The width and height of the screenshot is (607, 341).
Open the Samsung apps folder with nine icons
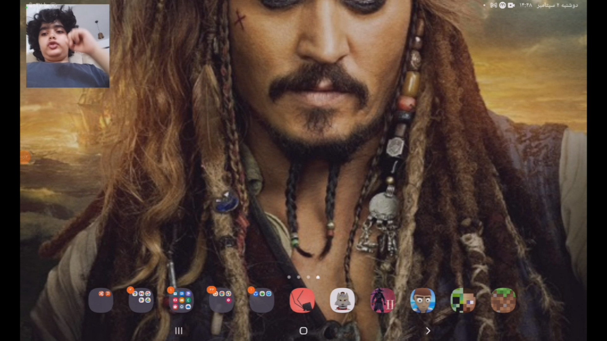tap(181, 300)
